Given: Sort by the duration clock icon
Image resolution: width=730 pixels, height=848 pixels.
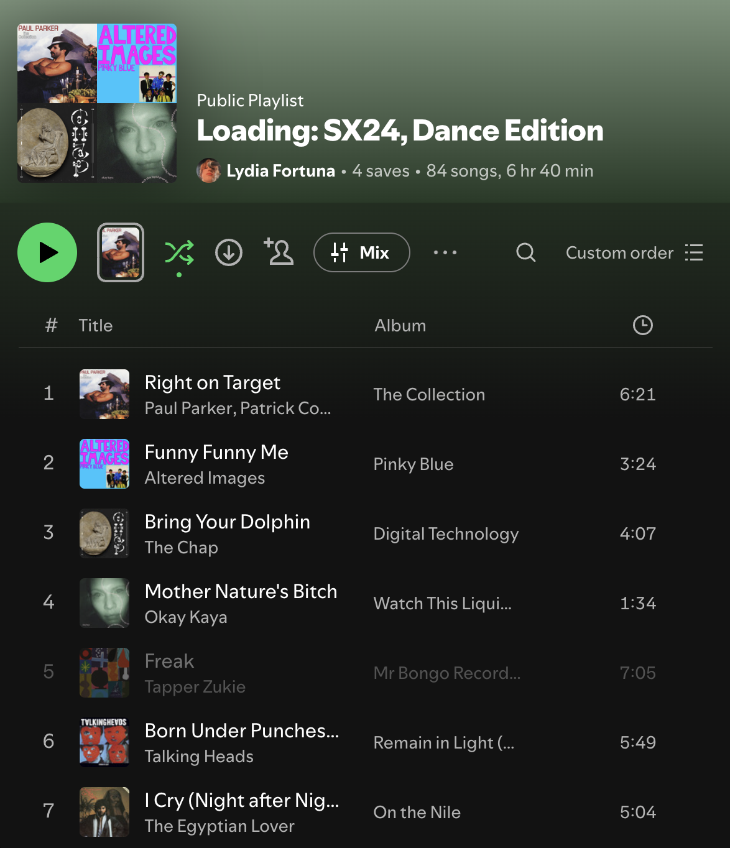Looking at the screenshot, I should pyautogui.click(x=642, y=325).
